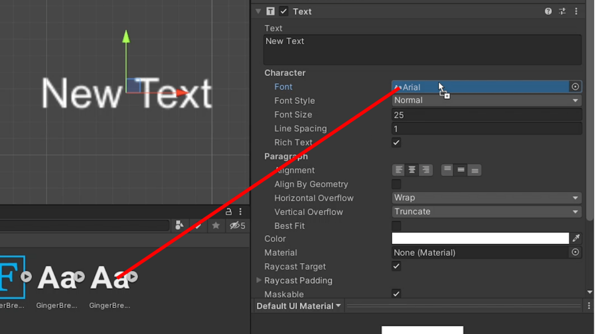Select right horizontal alignment for the text
The image size is (595, 334).
point(426,170)
